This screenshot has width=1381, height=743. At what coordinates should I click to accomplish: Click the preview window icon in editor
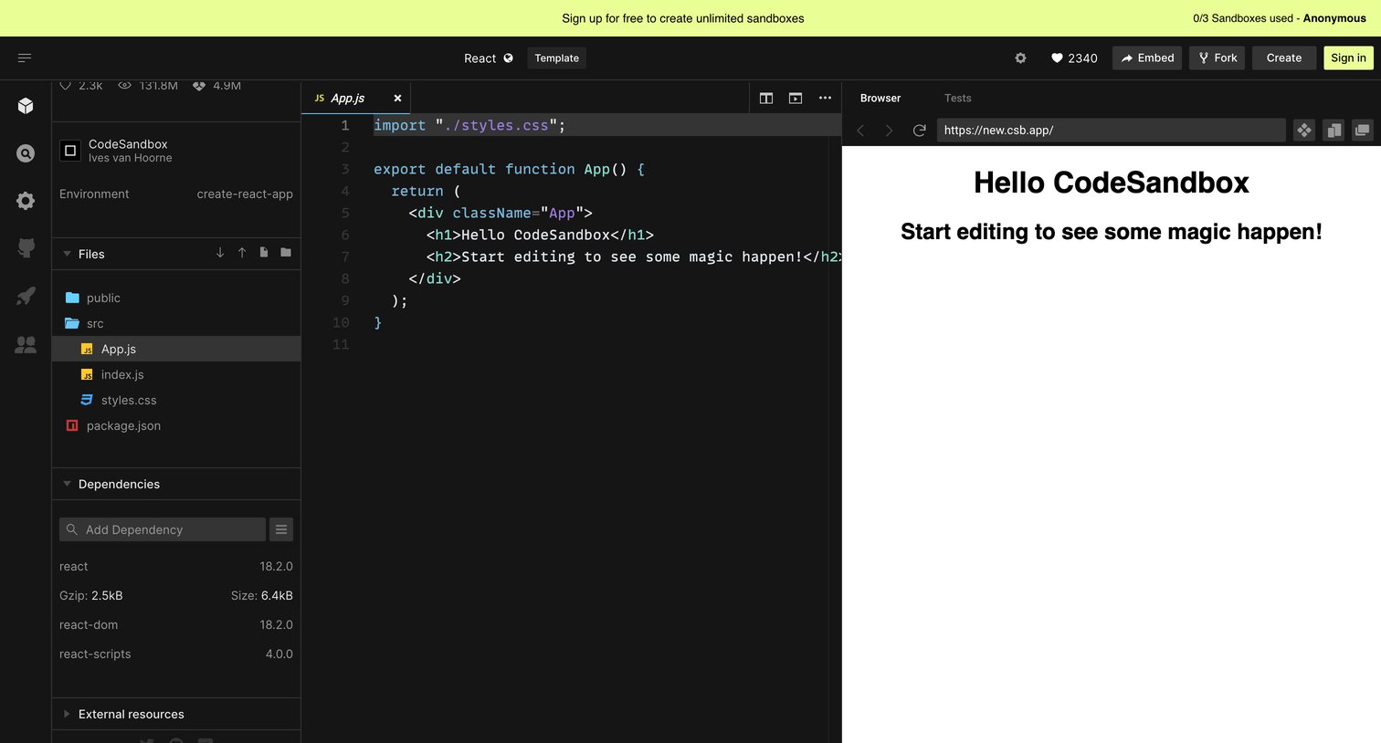pyautogui.click(x=796, y=98)
